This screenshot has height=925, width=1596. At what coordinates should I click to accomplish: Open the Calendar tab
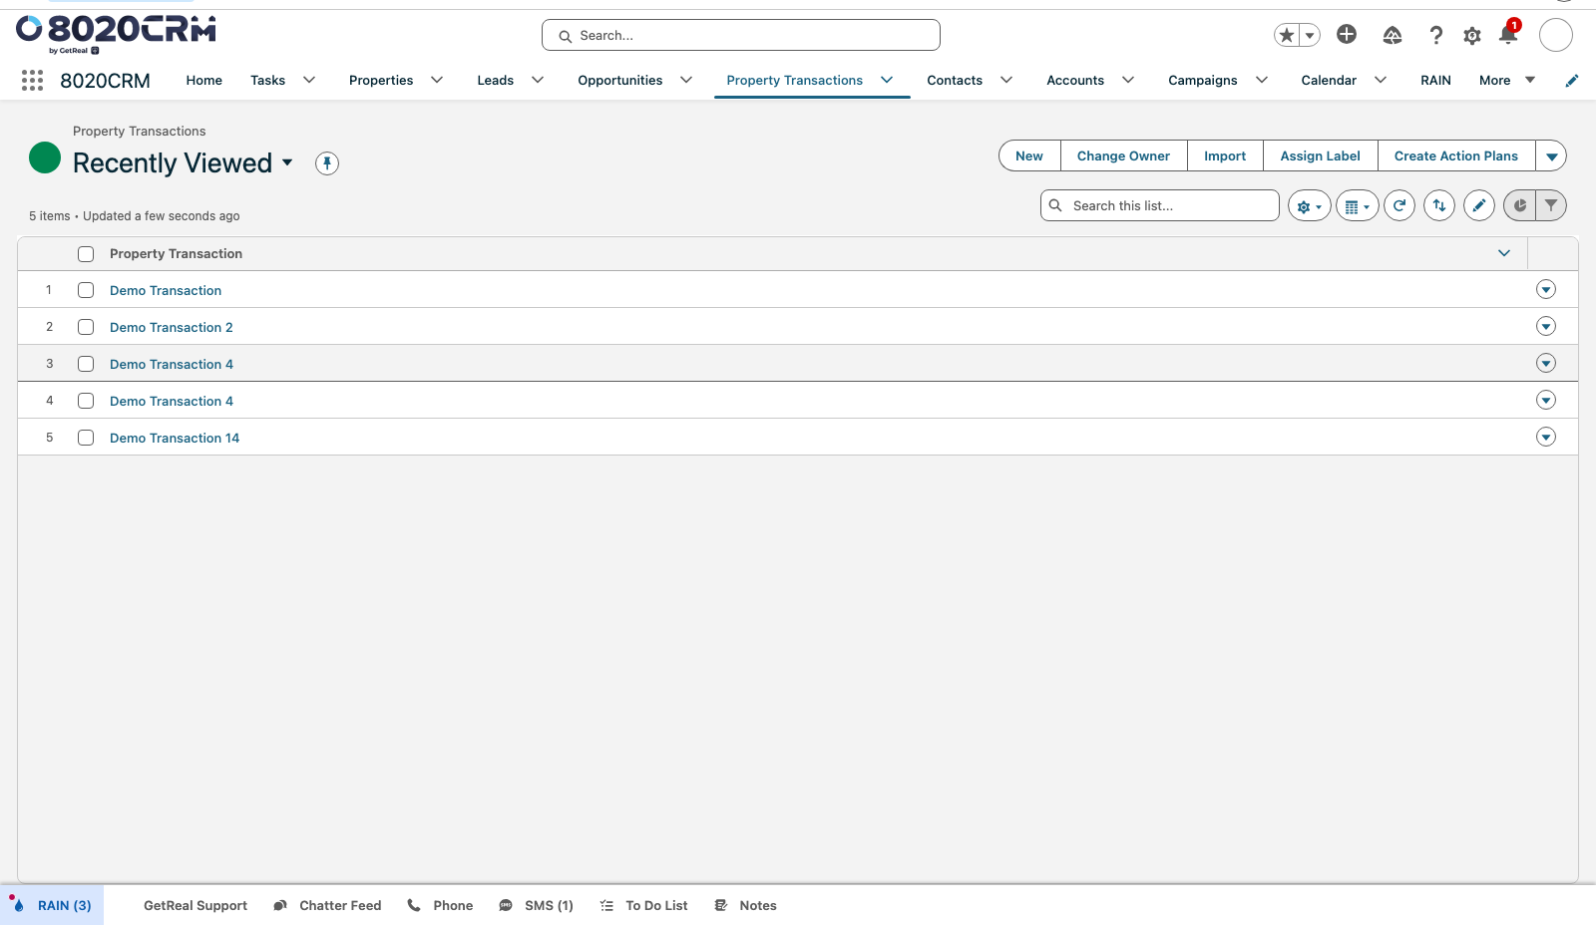point(1329,81)
